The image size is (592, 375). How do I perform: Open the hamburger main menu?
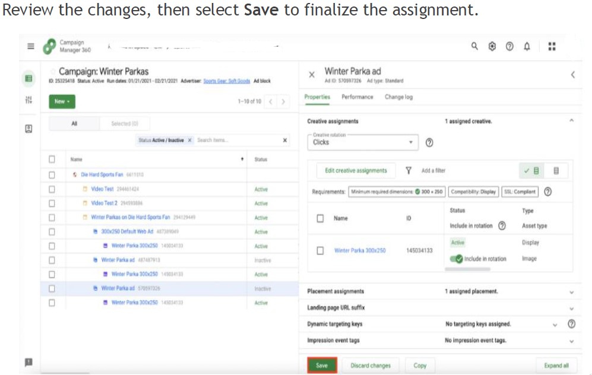tap(31, 46)
